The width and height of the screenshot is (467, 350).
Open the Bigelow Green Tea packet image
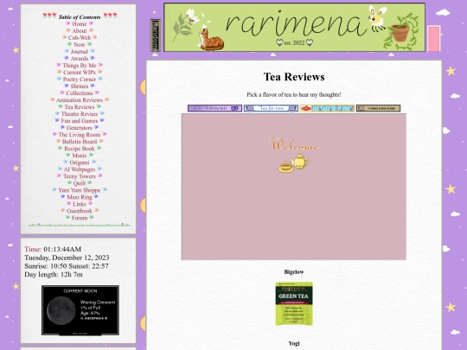pos(294,303)
